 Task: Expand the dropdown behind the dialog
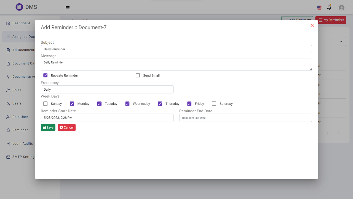341,41
